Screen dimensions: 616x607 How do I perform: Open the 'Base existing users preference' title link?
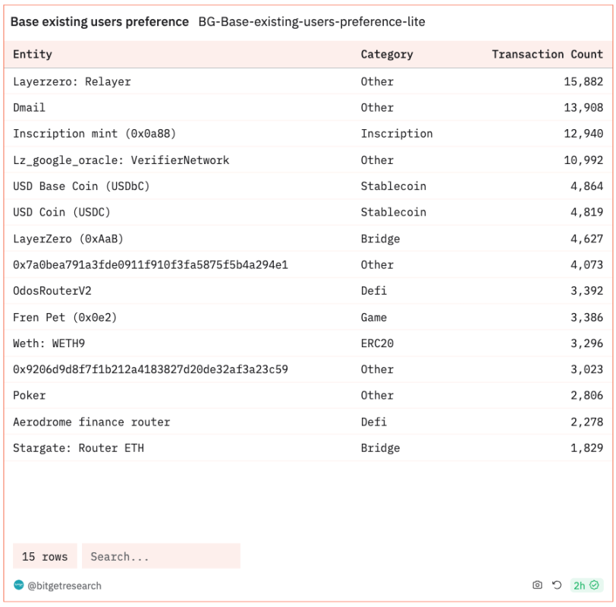click(x=99, y=22)
